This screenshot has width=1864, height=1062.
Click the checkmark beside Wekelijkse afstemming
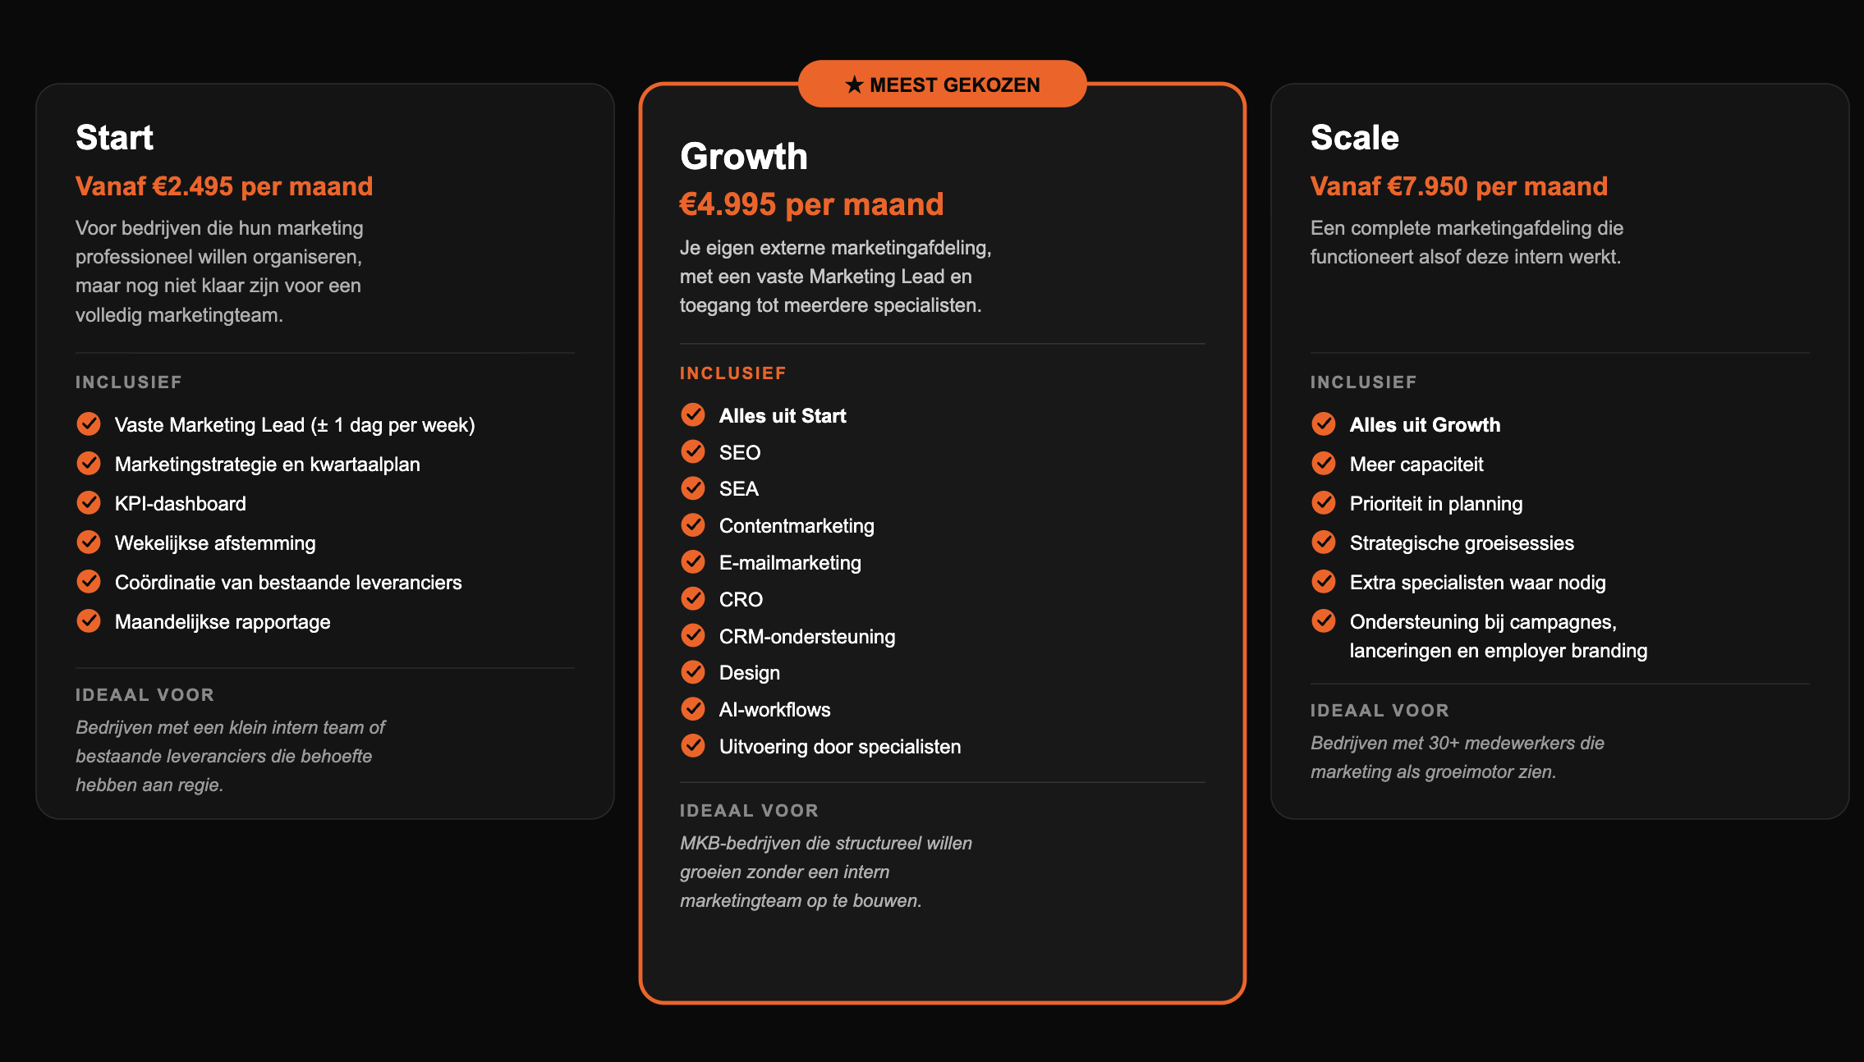[x=89, y=542]
